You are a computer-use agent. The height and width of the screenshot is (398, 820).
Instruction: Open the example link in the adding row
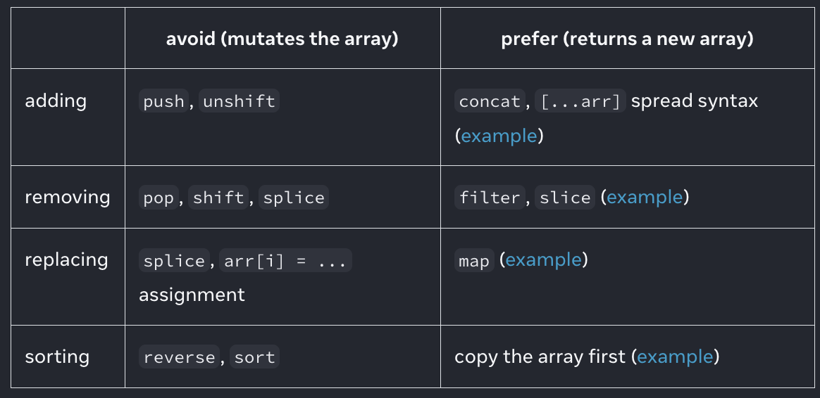click(x=499, y=136)
